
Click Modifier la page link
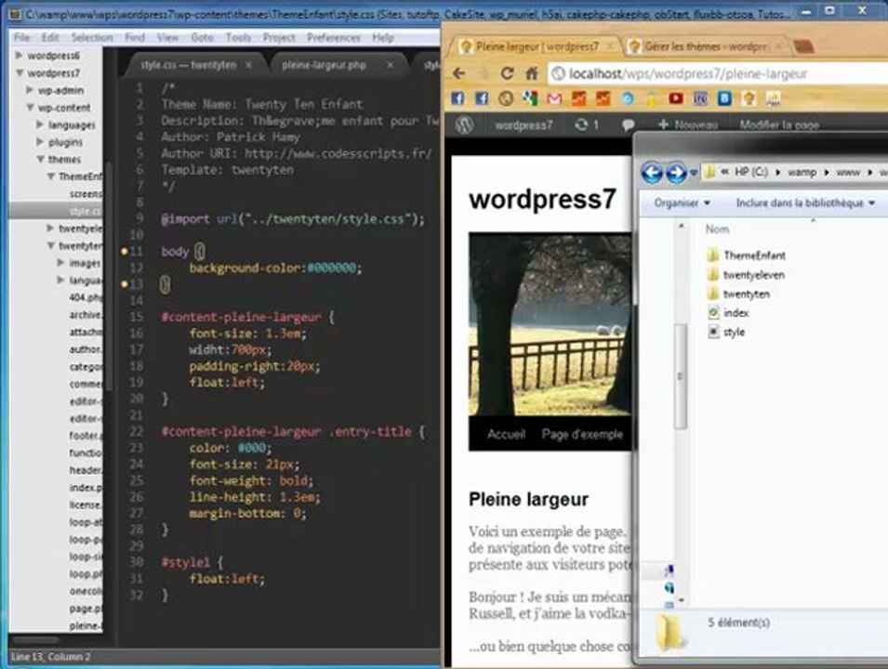[779, 125]
